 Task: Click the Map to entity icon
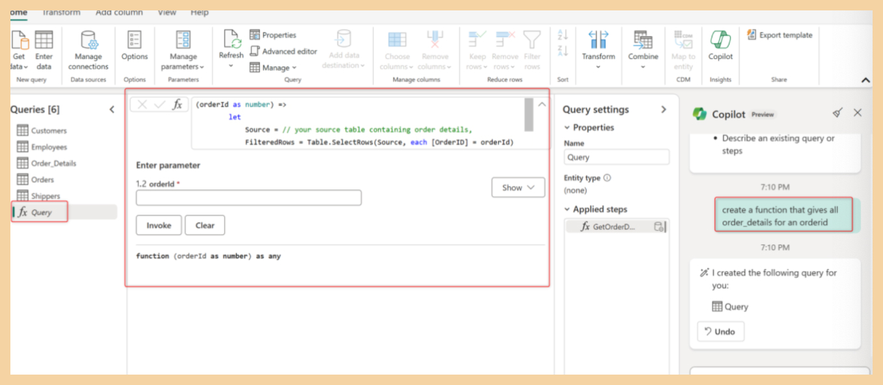click(x=683, y=40)
